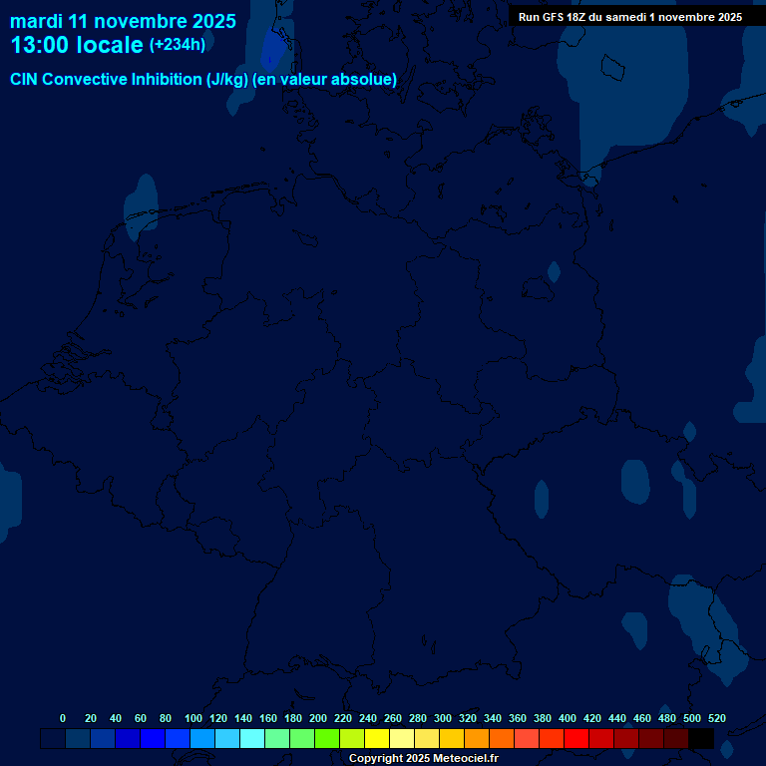
Task: Choose the orange legend swatch near 340
Action: click(502, 739)
